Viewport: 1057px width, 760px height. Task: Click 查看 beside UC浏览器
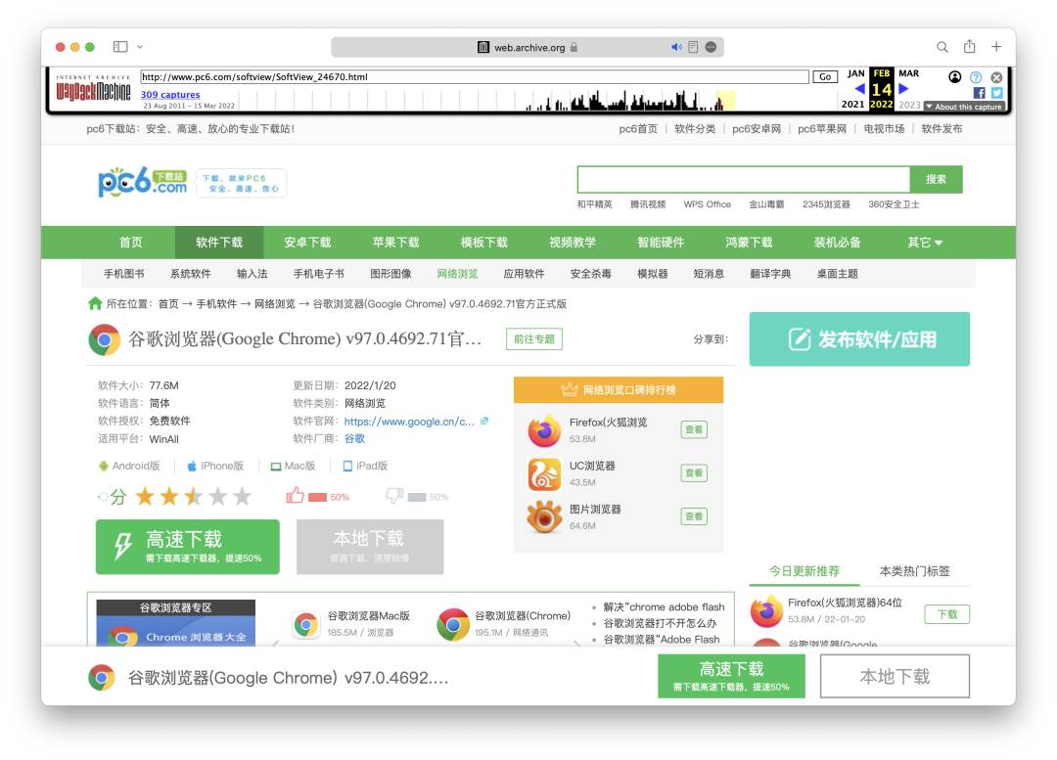pos(694,473)
